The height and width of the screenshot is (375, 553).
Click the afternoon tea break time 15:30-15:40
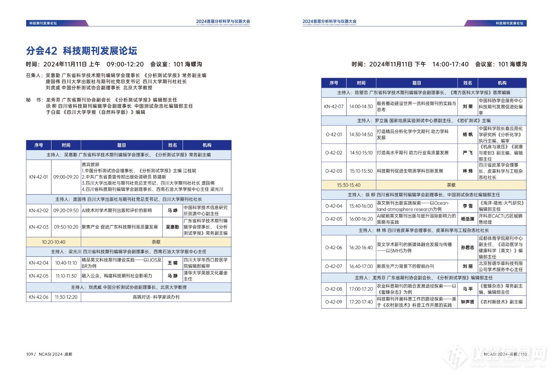pyautogui.click(x=349, y=185)
